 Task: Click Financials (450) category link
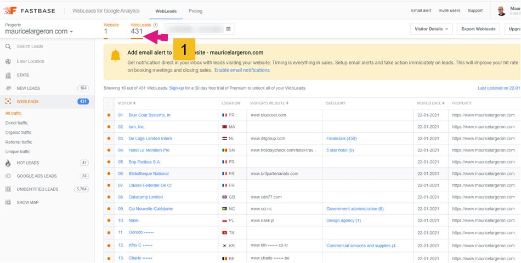(x=342, y=138)
